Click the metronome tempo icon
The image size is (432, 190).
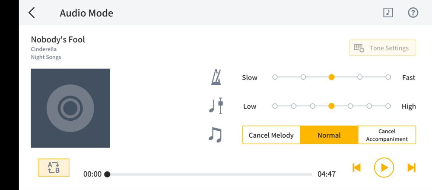216,77
